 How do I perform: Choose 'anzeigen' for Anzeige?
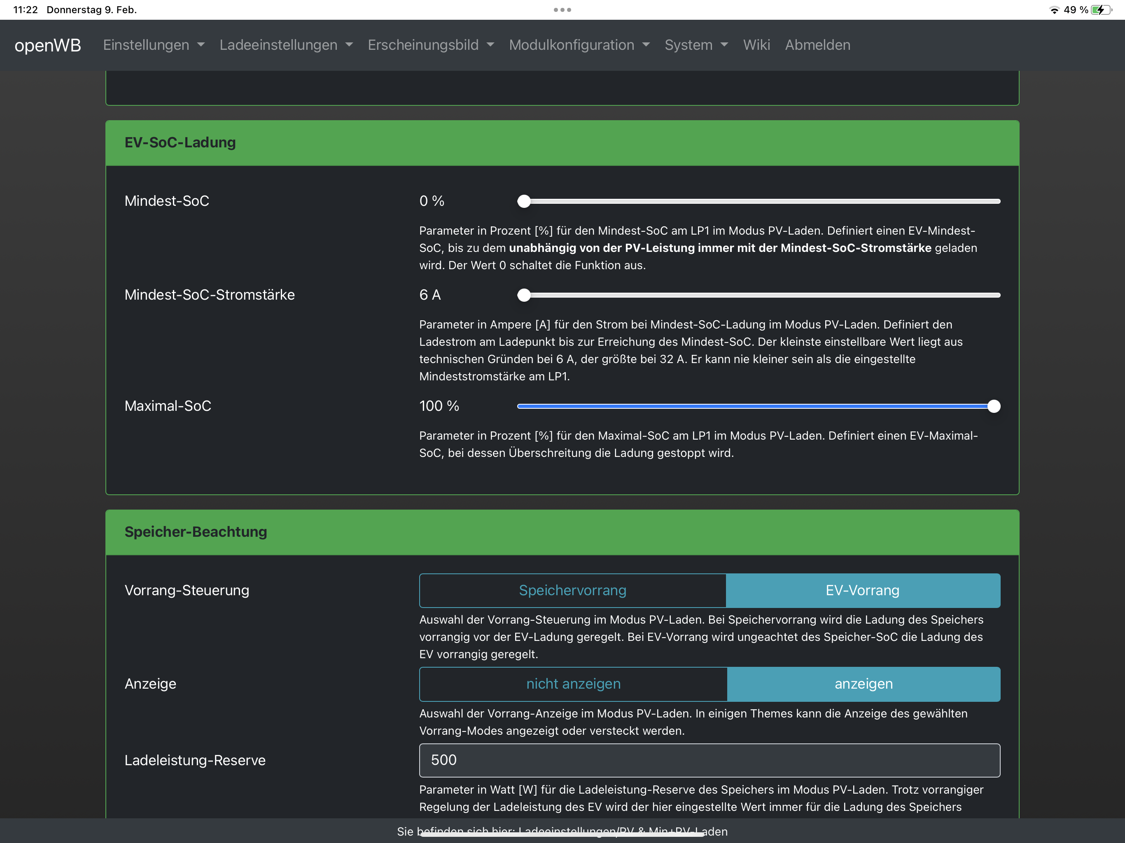(863, 684)
